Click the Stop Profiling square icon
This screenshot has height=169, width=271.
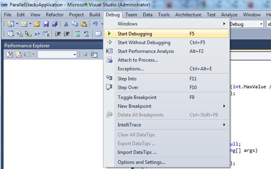(85, 54)
